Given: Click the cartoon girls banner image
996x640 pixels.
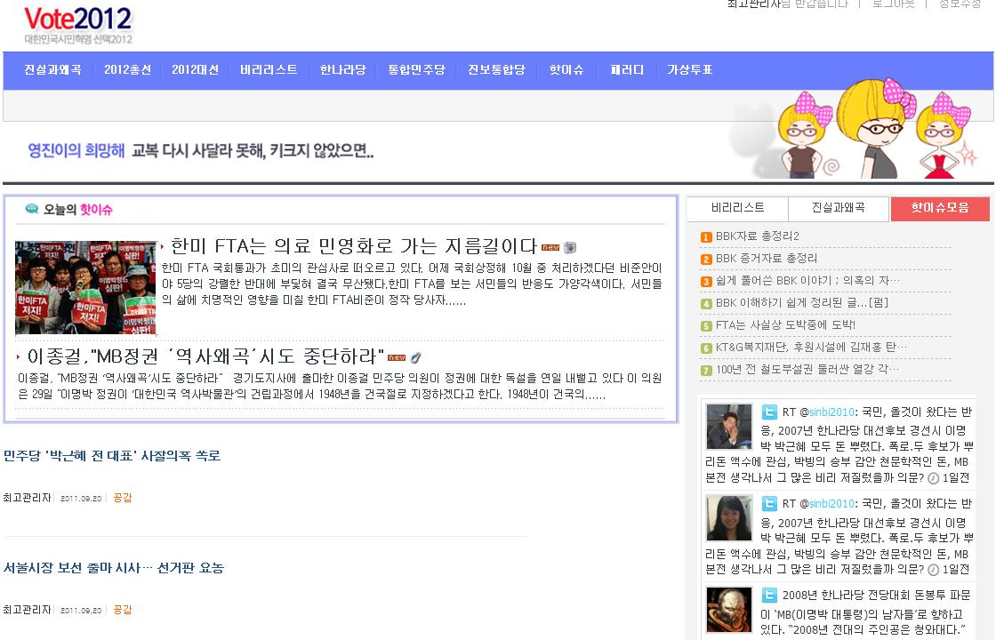Looking at the screenshot, I should click(x=855, y=129).
